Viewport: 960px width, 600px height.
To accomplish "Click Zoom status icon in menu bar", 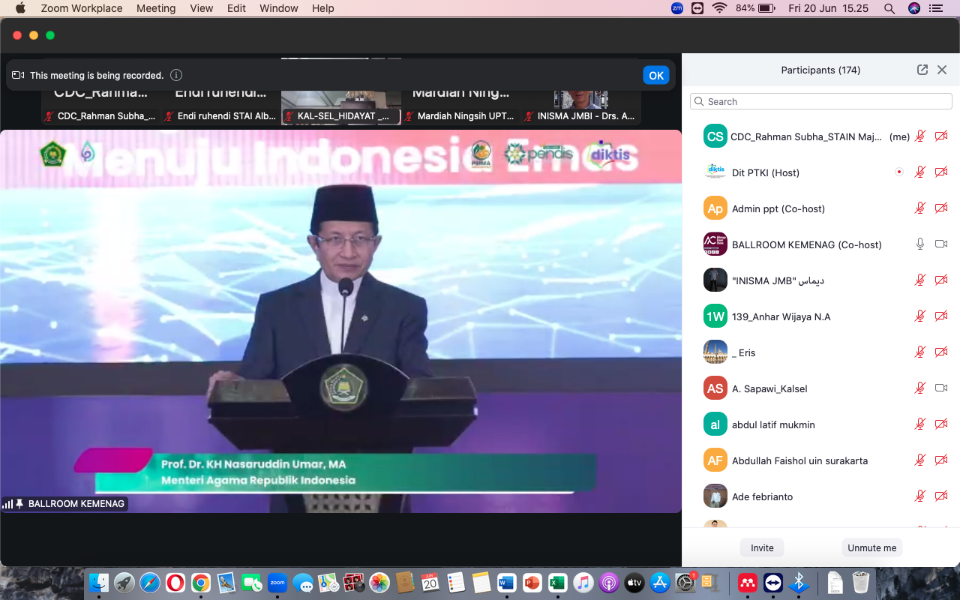I will coord(676,8).
